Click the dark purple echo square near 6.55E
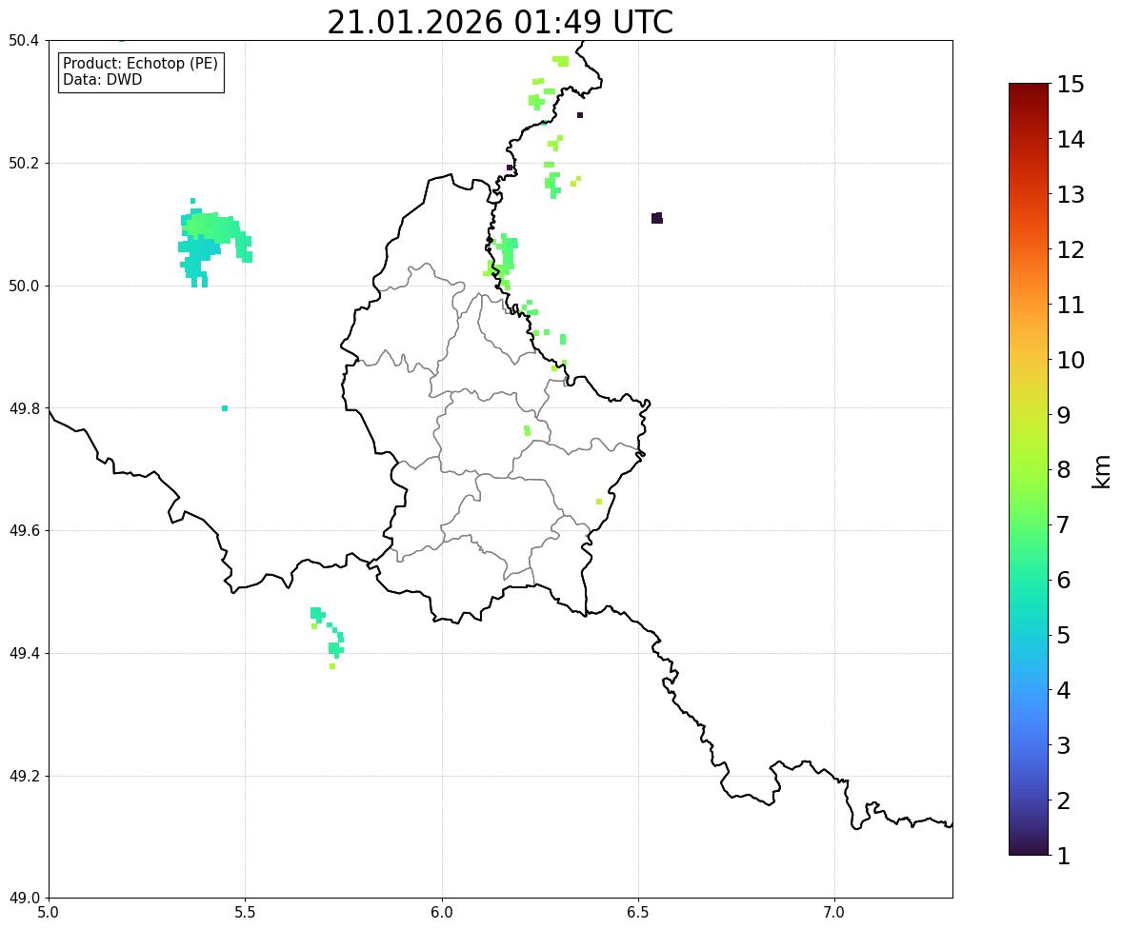This screenshot has height=929, width=1122. tap(657, 218)
